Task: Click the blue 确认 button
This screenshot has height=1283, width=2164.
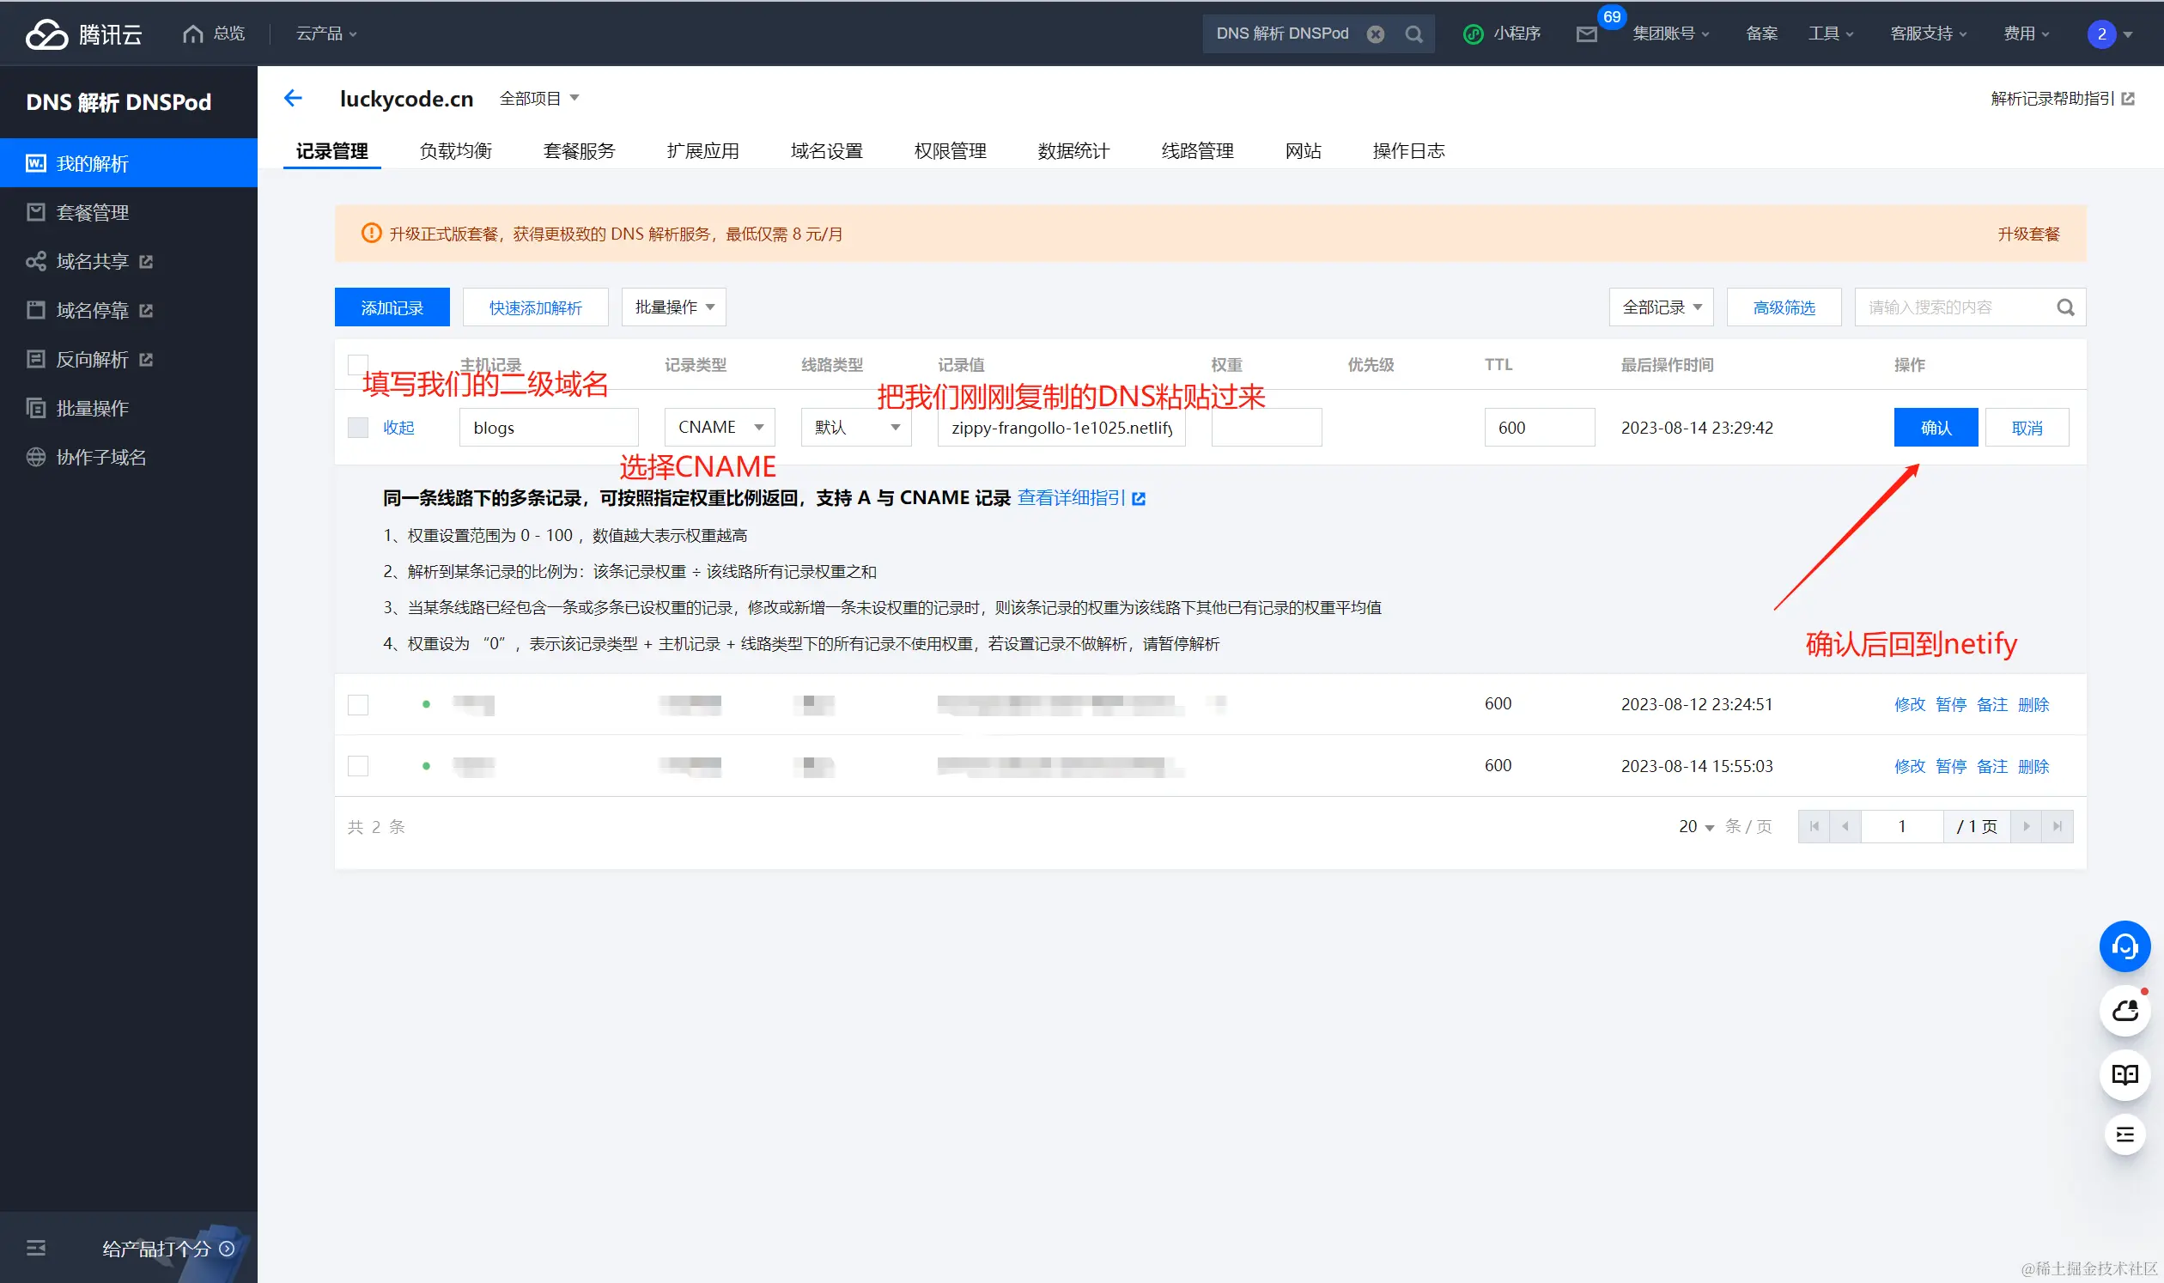Action: 1936,427
